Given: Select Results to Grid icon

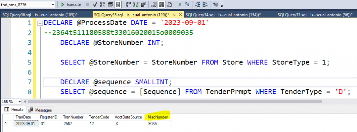Looking at the screenshot, I should click(161, 5).
